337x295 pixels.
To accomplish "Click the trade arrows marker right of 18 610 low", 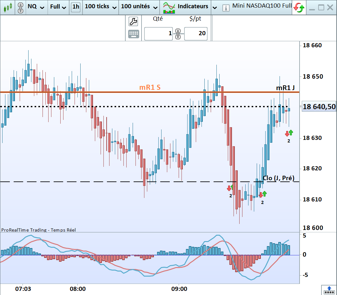I will pos(263,194).
